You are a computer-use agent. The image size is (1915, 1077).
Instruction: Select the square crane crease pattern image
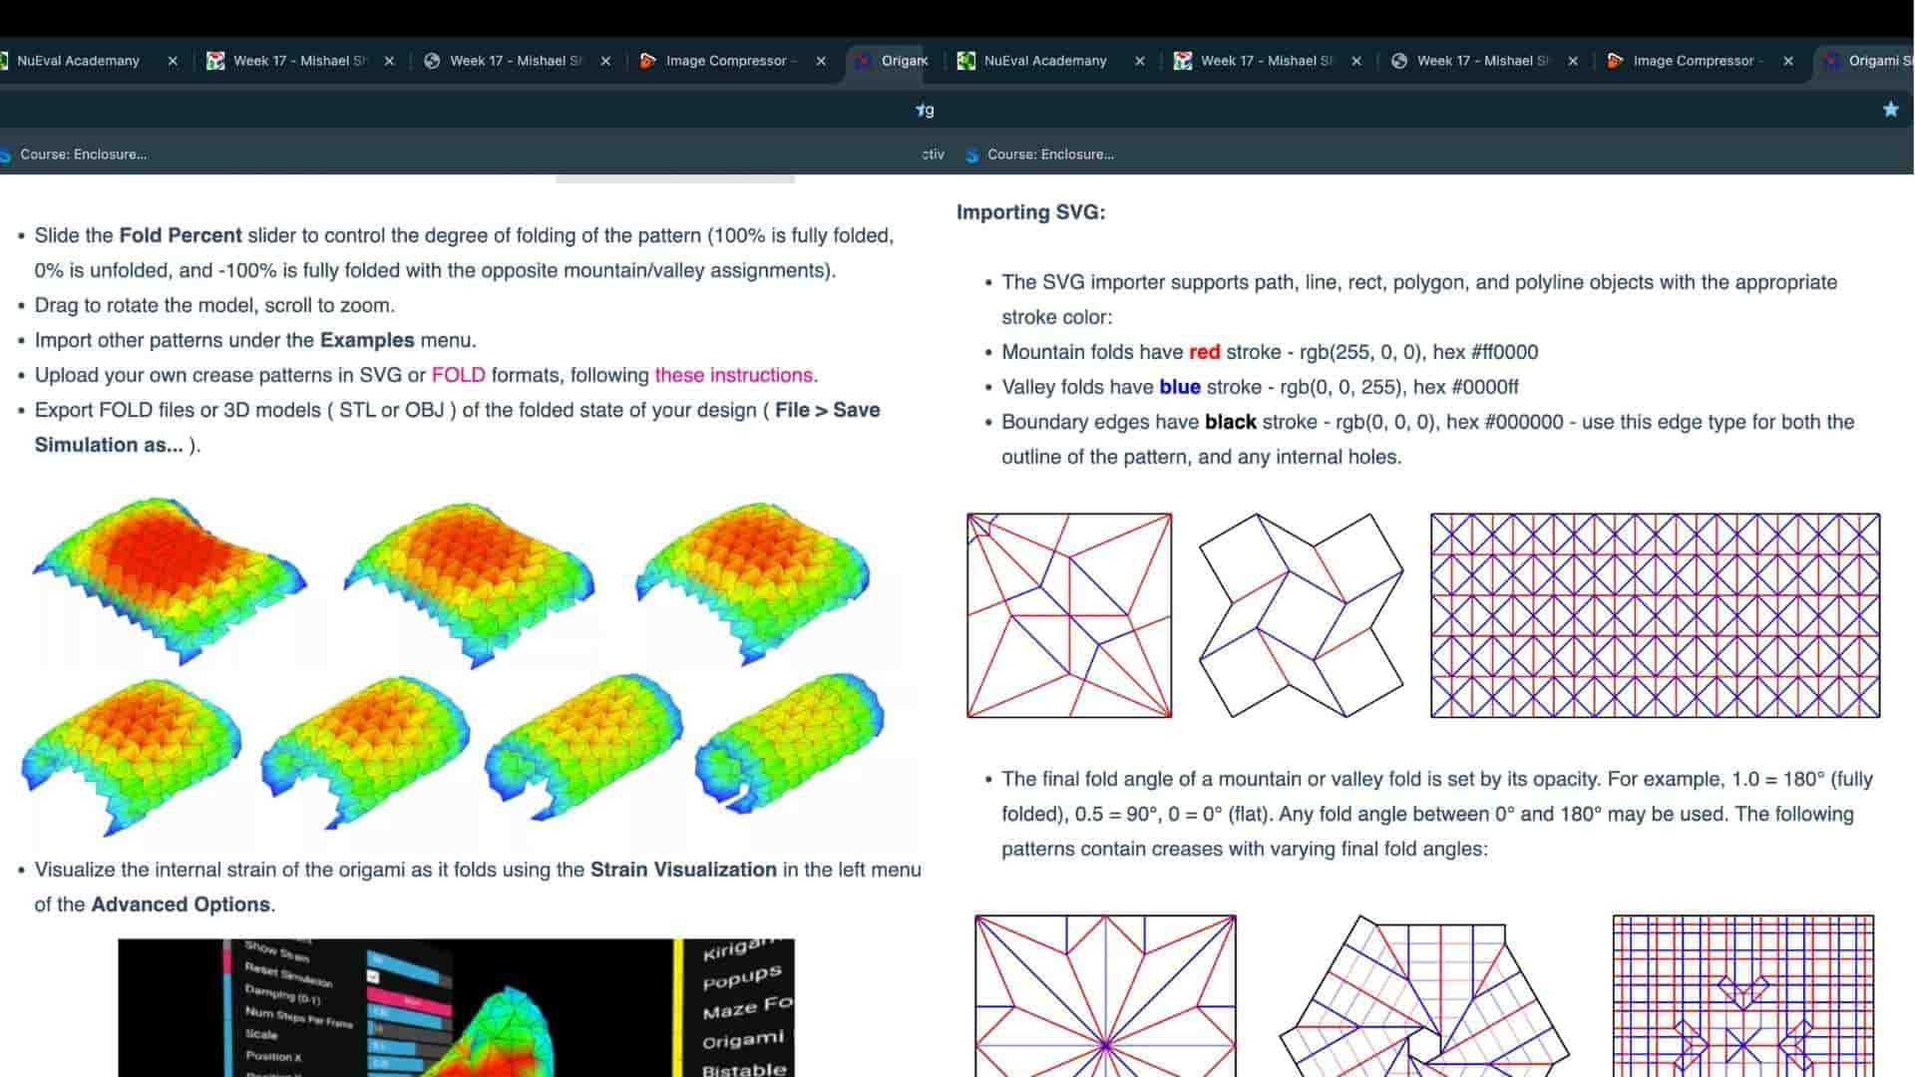point(1069,615)
